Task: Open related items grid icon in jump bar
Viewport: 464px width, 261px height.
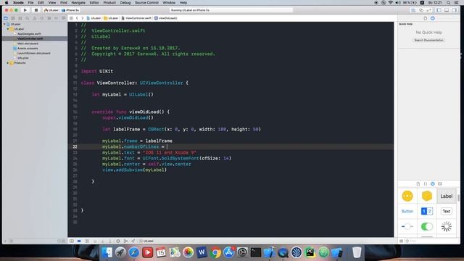Action: [x=71, y=18]
